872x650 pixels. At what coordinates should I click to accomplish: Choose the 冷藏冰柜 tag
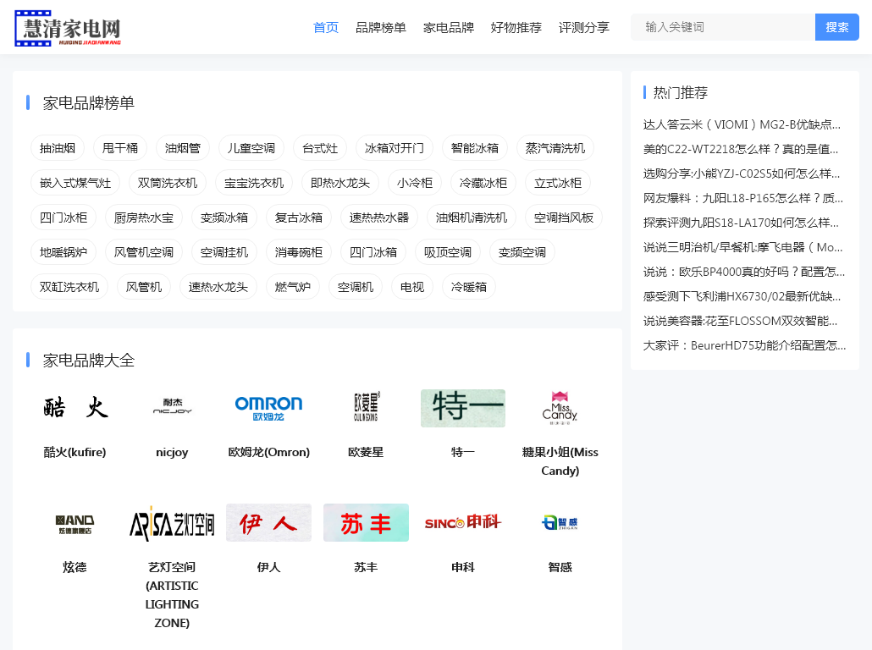pyautogui.click(x=483, y=183)
